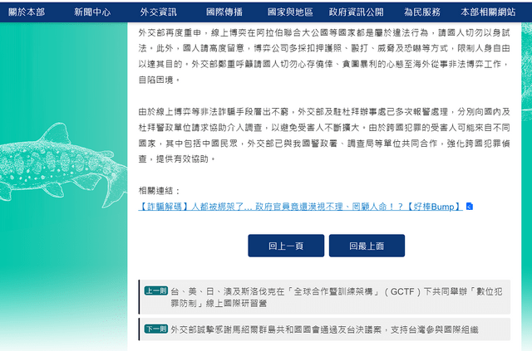The height and width of the screenshot is (351, 532).
Task: Click the external link icon after Bump link
Action: 470,207
